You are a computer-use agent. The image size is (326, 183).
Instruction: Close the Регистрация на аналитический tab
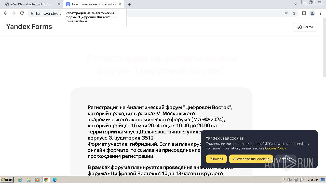coord(120,4)
